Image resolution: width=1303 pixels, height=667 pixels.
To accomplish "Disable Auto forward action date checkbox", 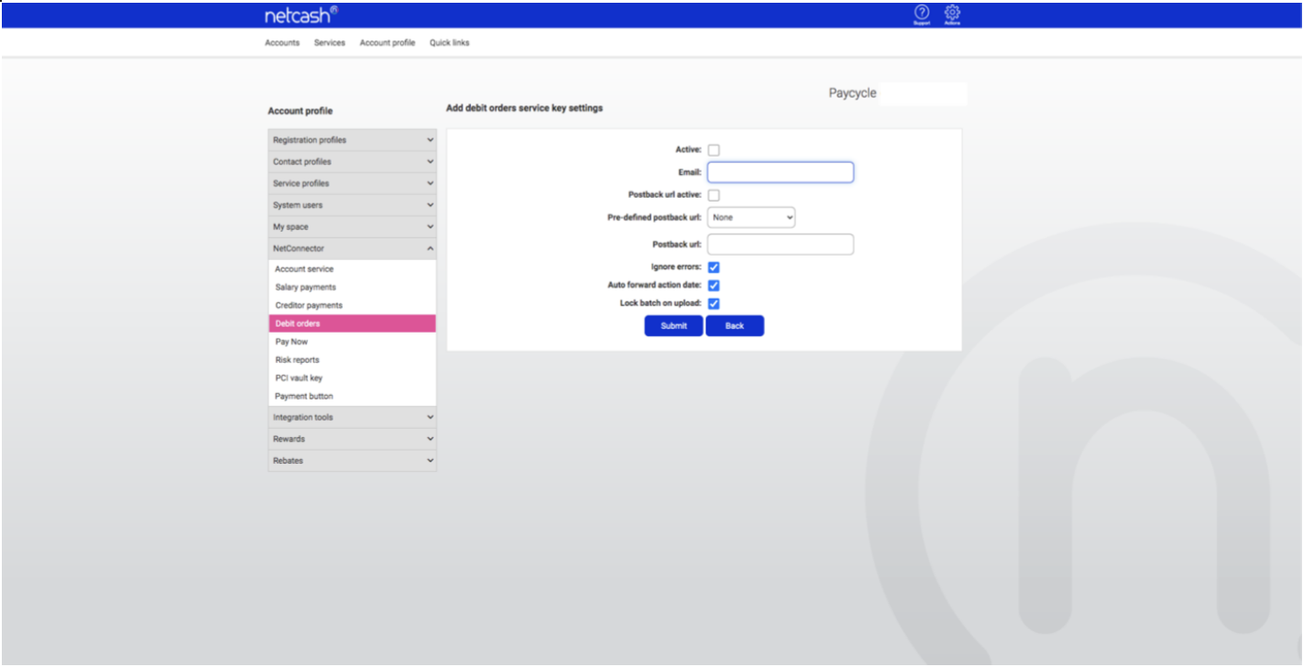I will 714,286.
